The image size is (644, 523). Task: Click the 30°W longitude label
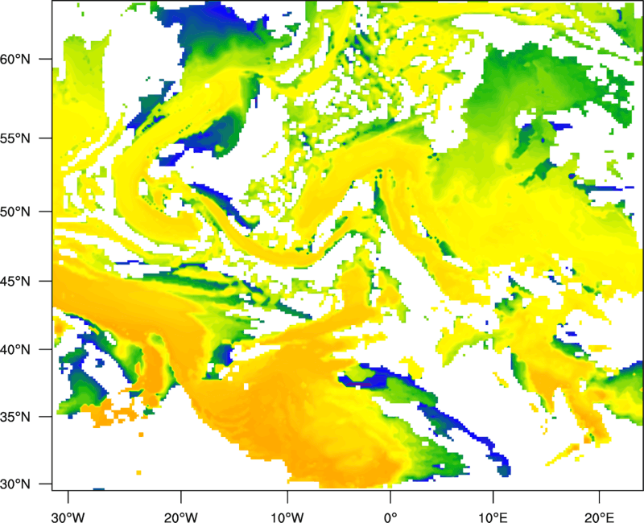68,517
